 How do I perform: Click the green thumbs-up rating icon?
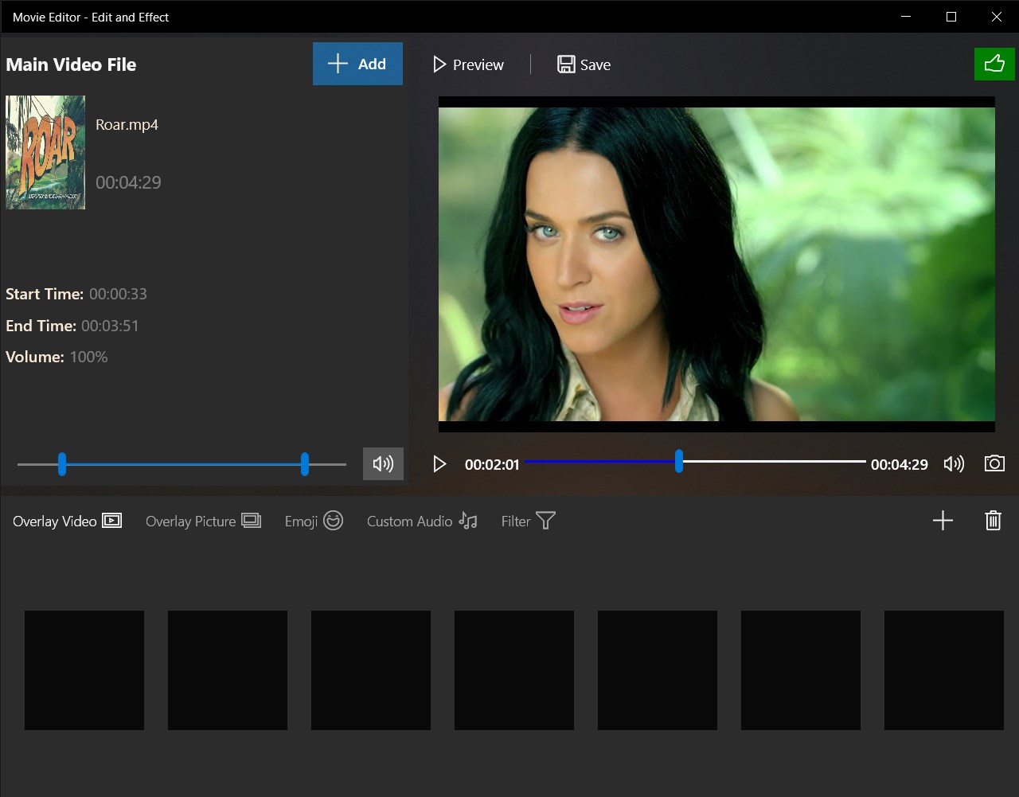point(994,64)
